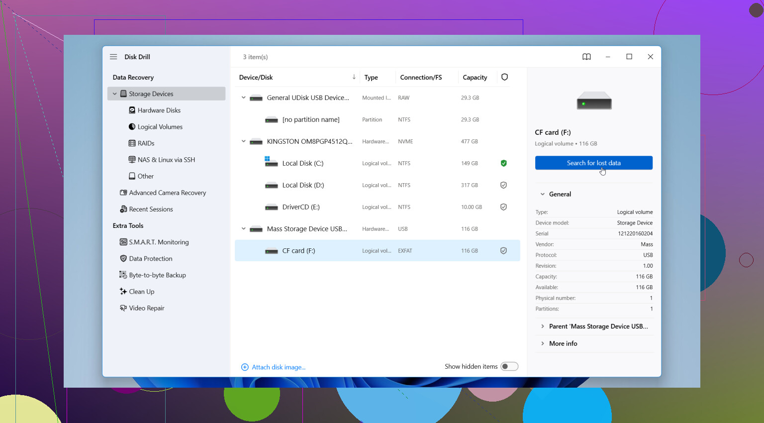Toggle Show hidden items switch
The image size is (764, 423).
pos(509,366)
